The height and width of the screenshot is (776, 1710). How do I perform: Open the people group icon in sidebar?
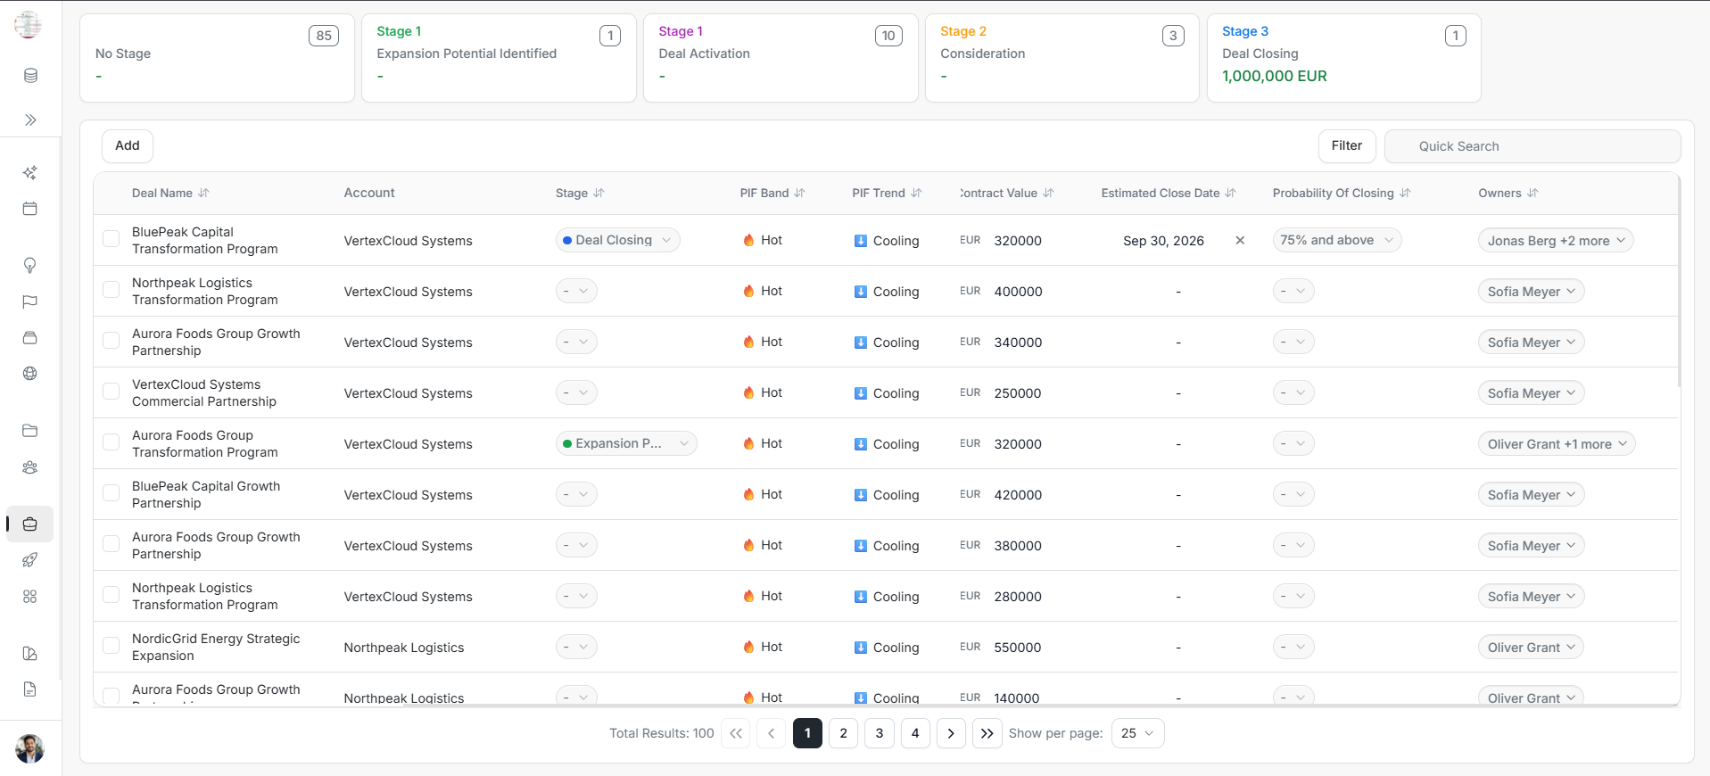(30, 467)
